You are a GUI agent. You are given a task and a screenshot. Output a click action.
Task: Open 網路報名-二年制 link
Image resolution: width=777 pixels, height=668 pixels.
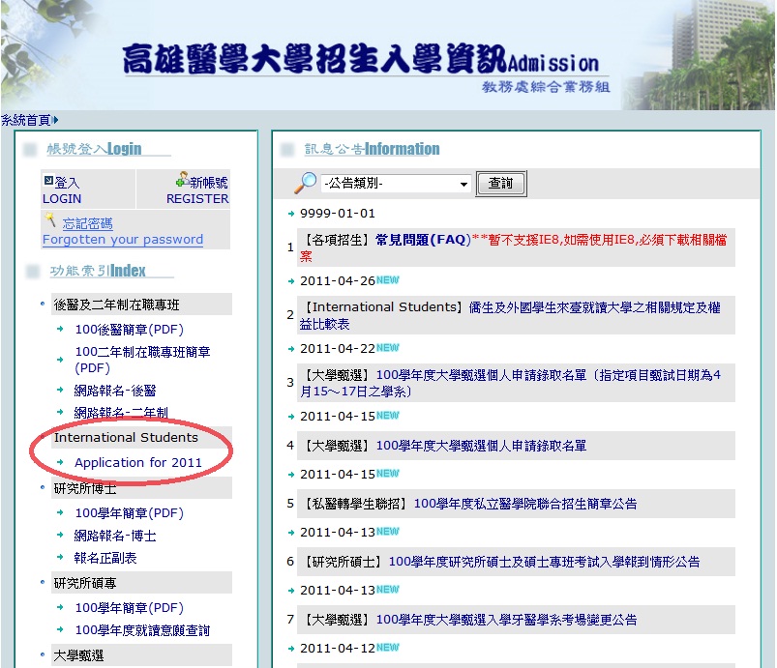pyautogui.click(x=121, y=413)
